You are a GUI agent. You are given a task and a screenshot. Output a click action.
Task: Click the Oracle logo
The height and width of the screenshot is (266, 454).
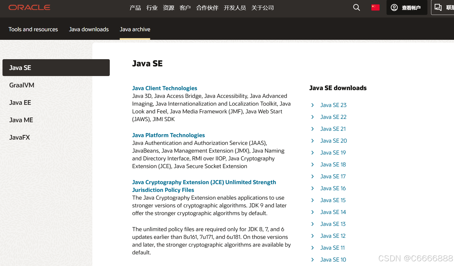pos(29,7)
